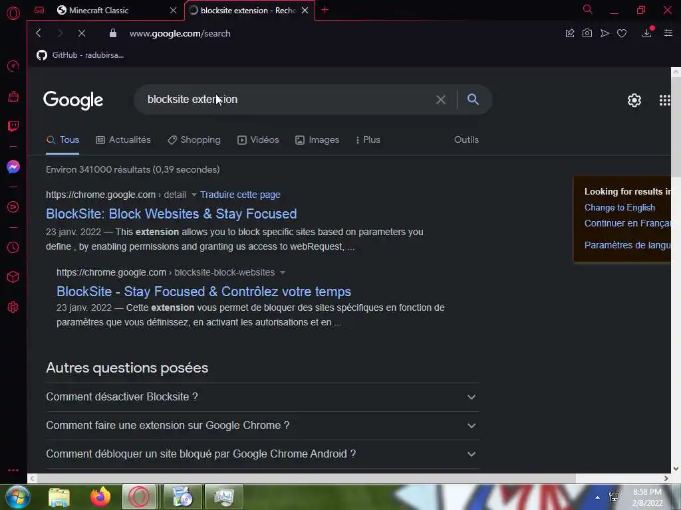The image size is (681, 510).
Task: Open the Outils search tools
Action: (466, 139)
